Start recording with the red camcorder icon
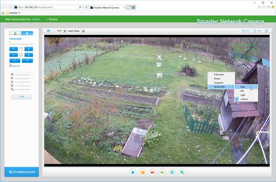The width and height of the screenshot is (276, 182). (x=152, y=172)
